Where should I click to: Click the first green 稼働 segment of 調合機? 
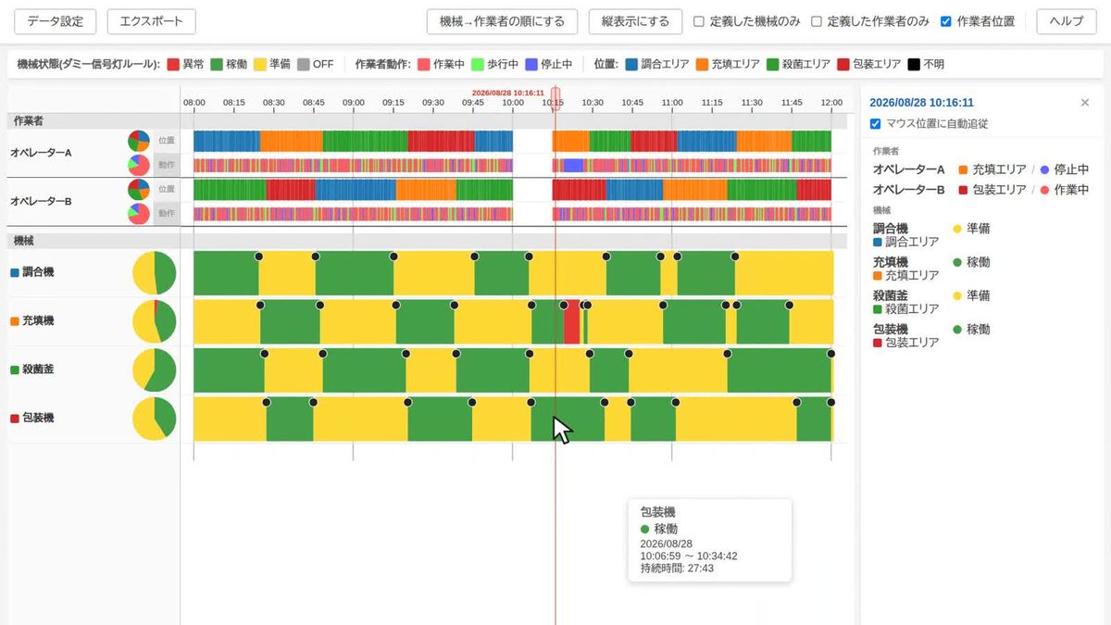226,273
